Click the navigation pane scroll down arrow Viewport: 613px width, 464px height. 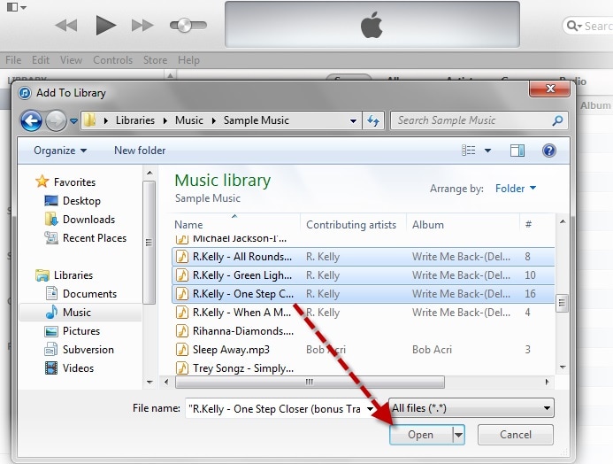click(x=149, y=383)
